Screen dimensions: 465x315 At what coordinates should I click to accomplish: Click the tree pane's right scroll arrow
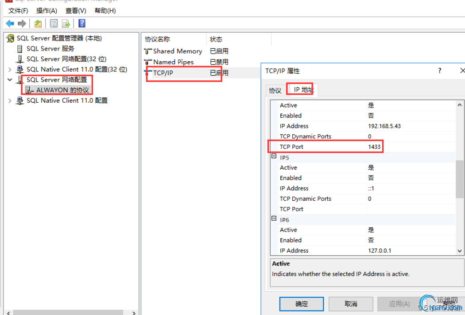pyautogui.click(x=134, y=313)
